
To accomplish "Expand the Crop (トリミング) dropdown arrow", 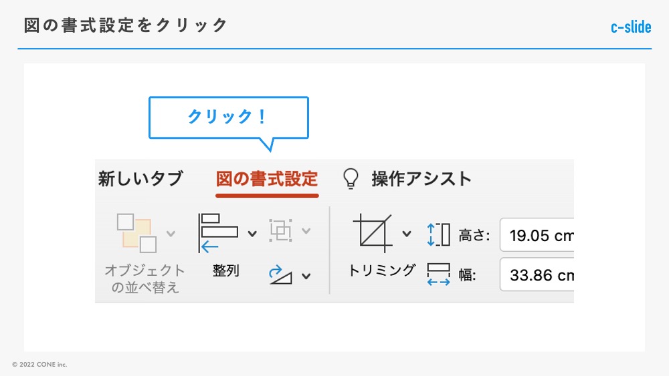I will [407, 233].
